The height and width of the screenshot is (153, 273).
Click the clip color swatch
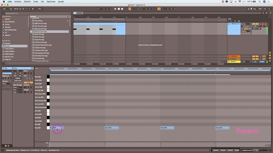tap(7, 73)
